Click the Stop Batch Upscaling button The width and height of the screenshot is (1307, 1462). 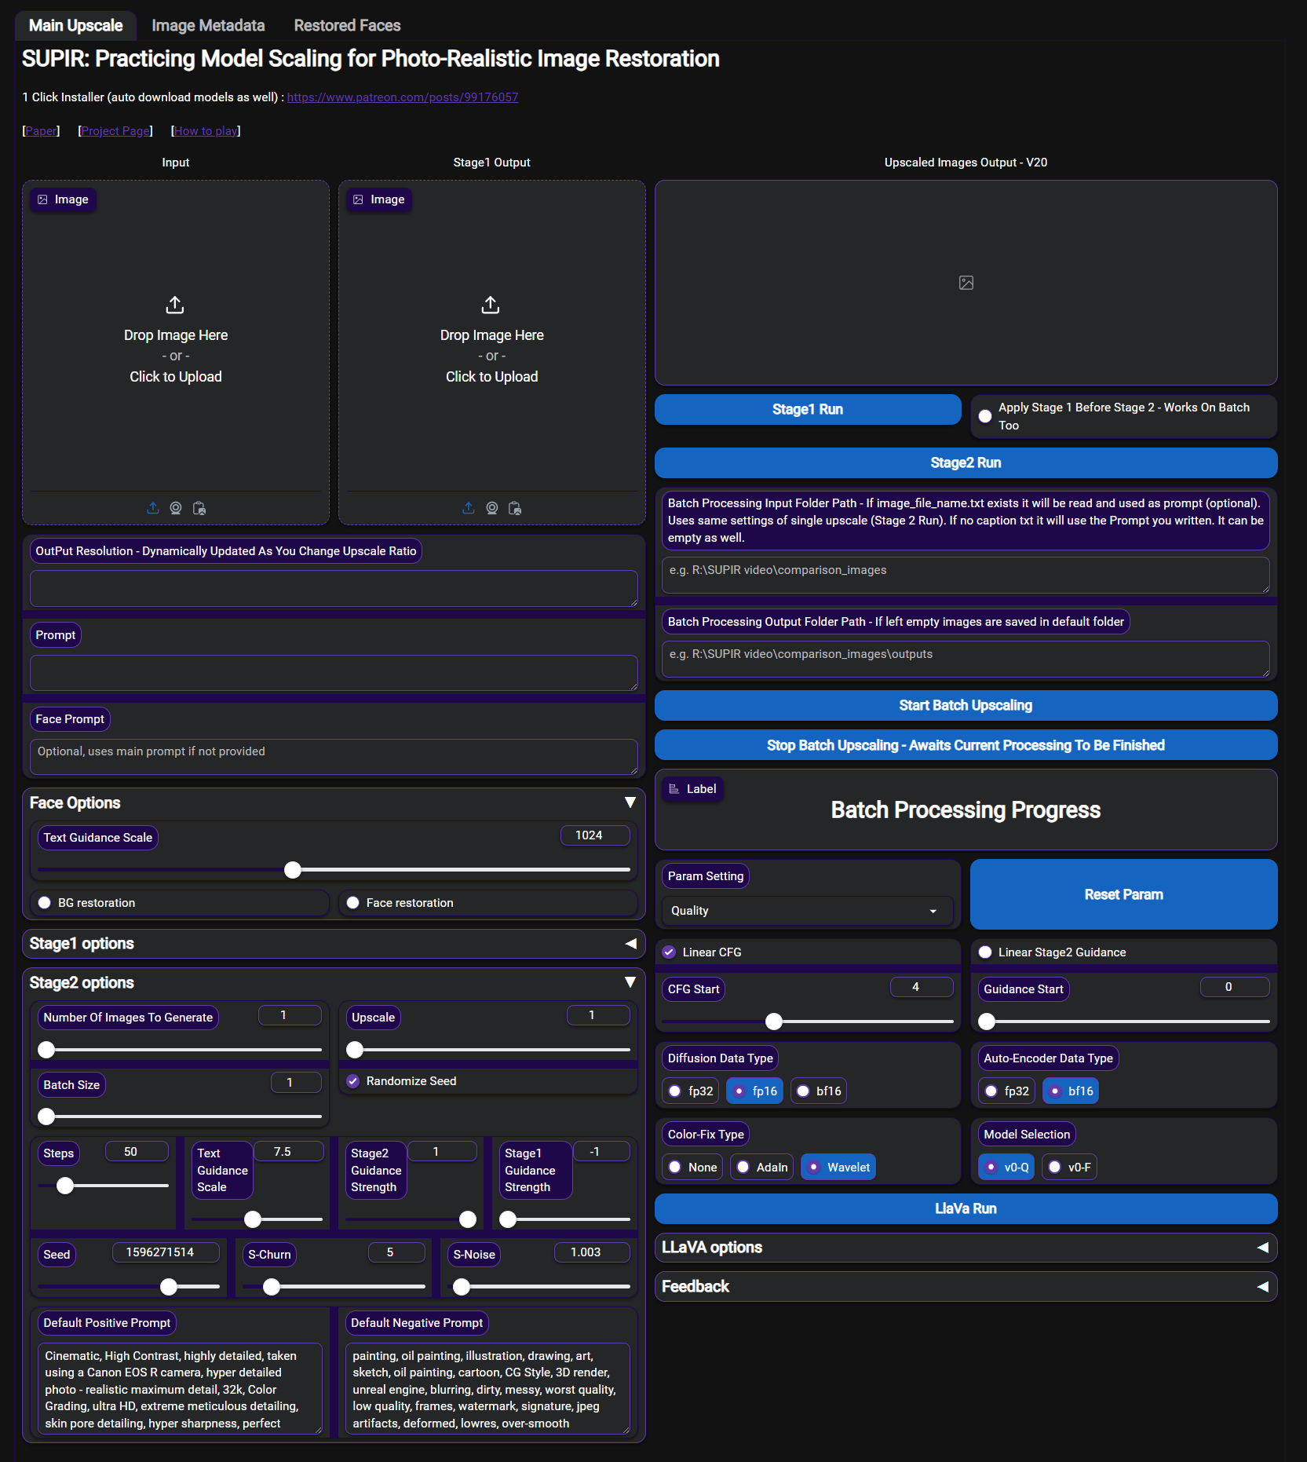(x=966, y=746)
